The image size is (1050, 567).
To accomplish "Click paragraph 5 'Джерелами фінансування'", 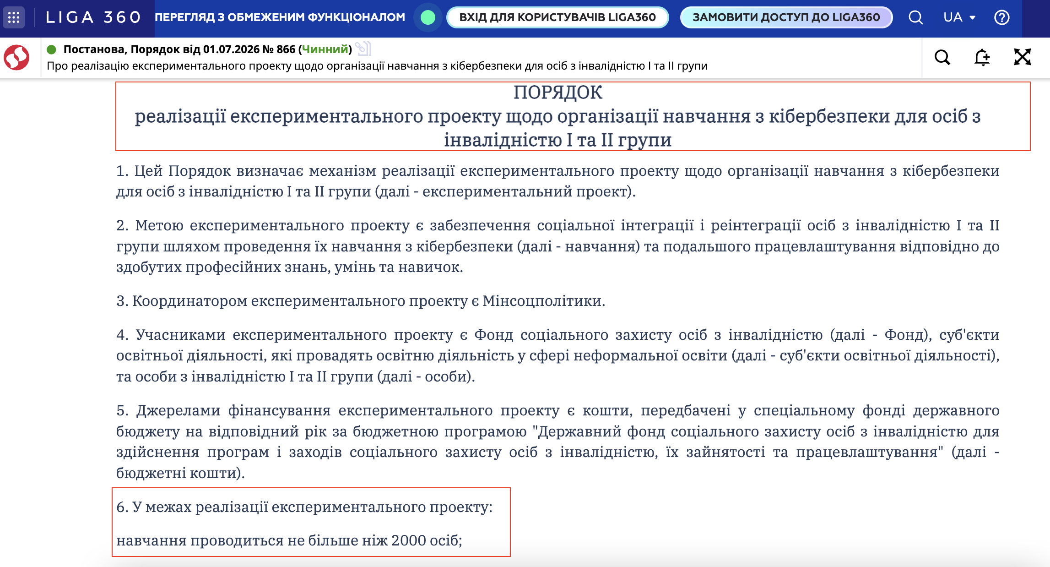I will click(x=557, y=442).
